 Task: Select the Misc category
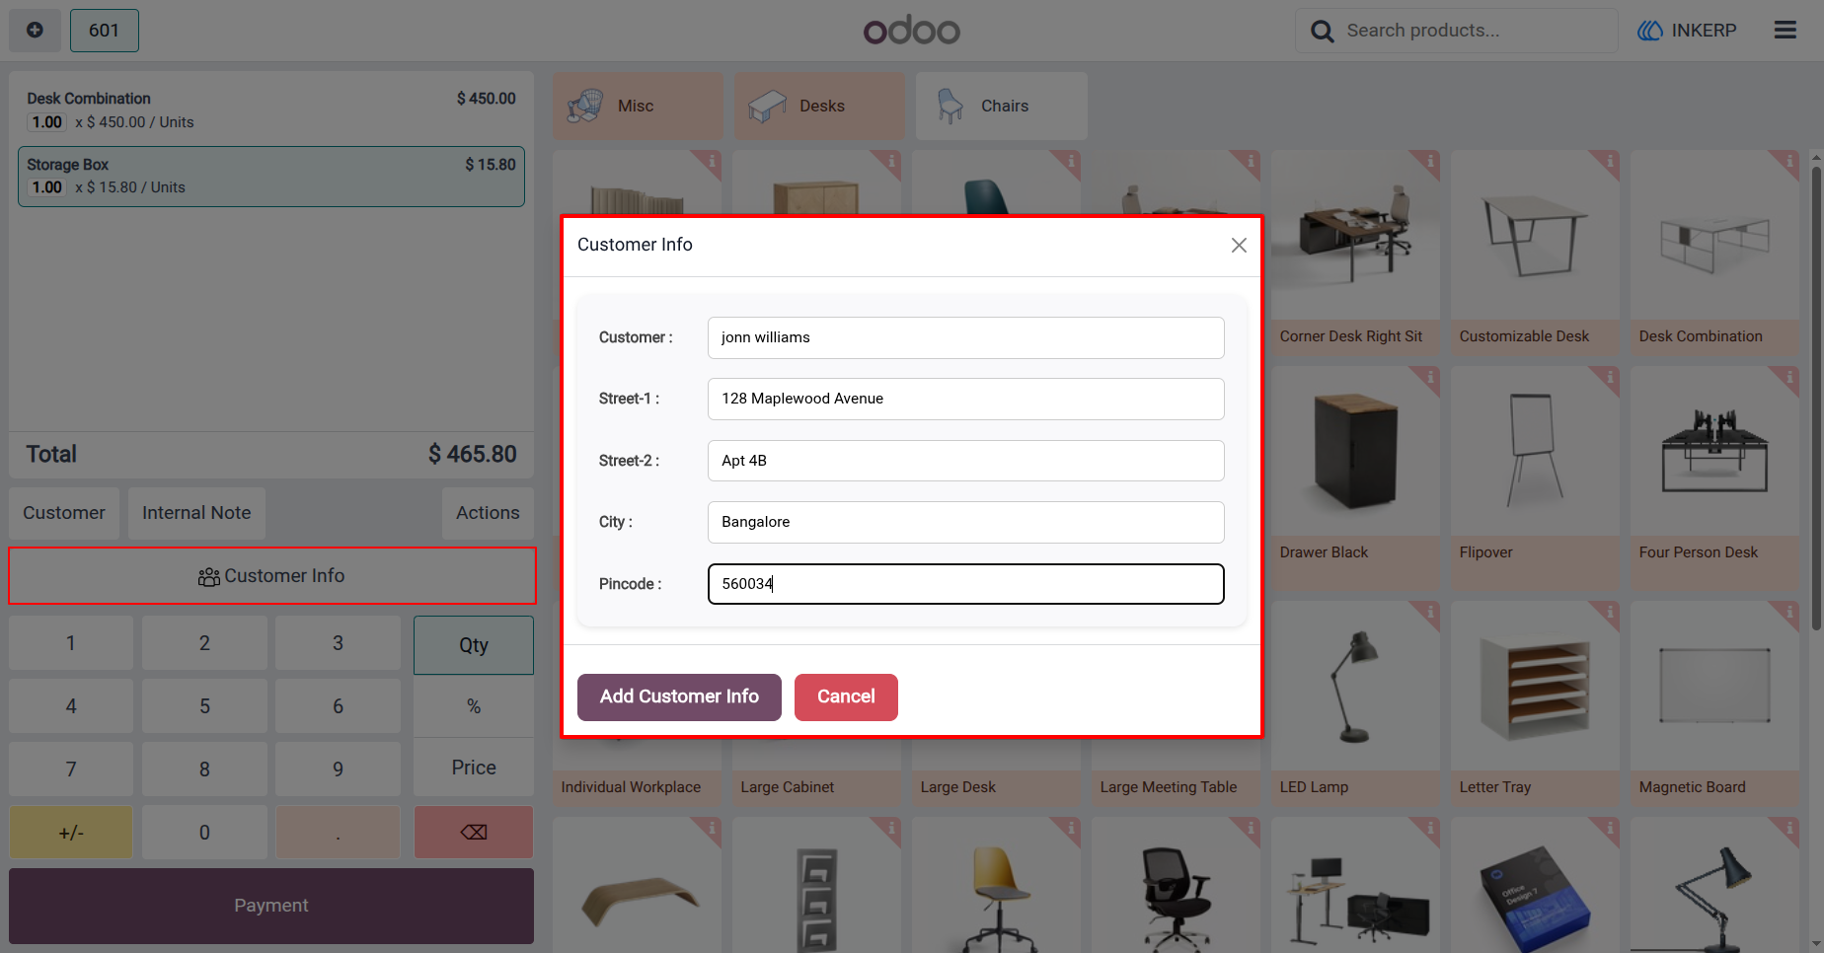638,106
